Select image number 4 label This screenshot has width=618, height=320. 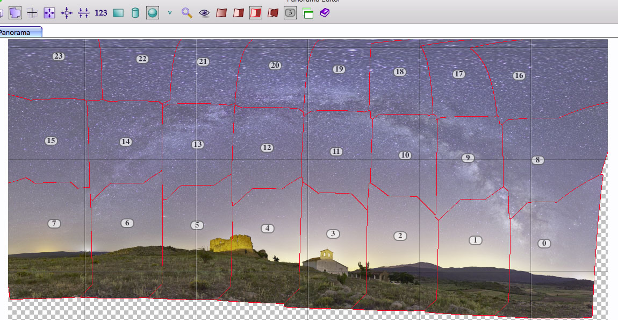(x=267, y=228)
